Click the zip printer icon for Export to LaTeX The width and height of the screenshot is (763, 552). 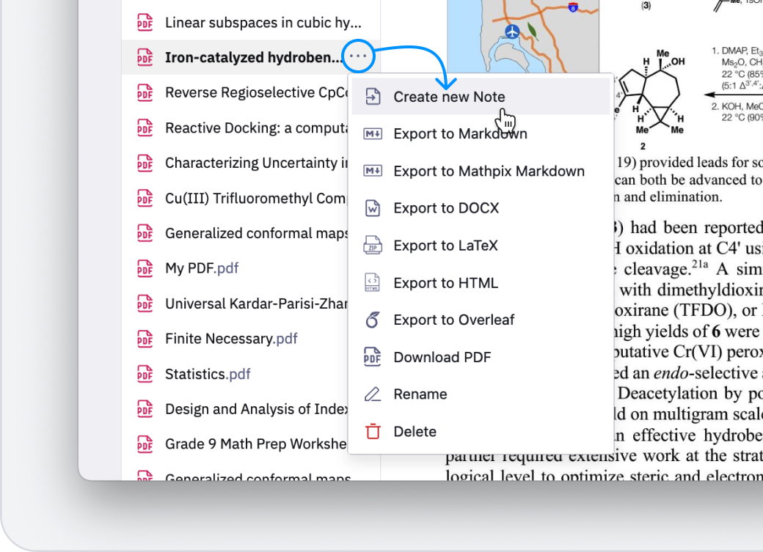click(x=373, y=245)
